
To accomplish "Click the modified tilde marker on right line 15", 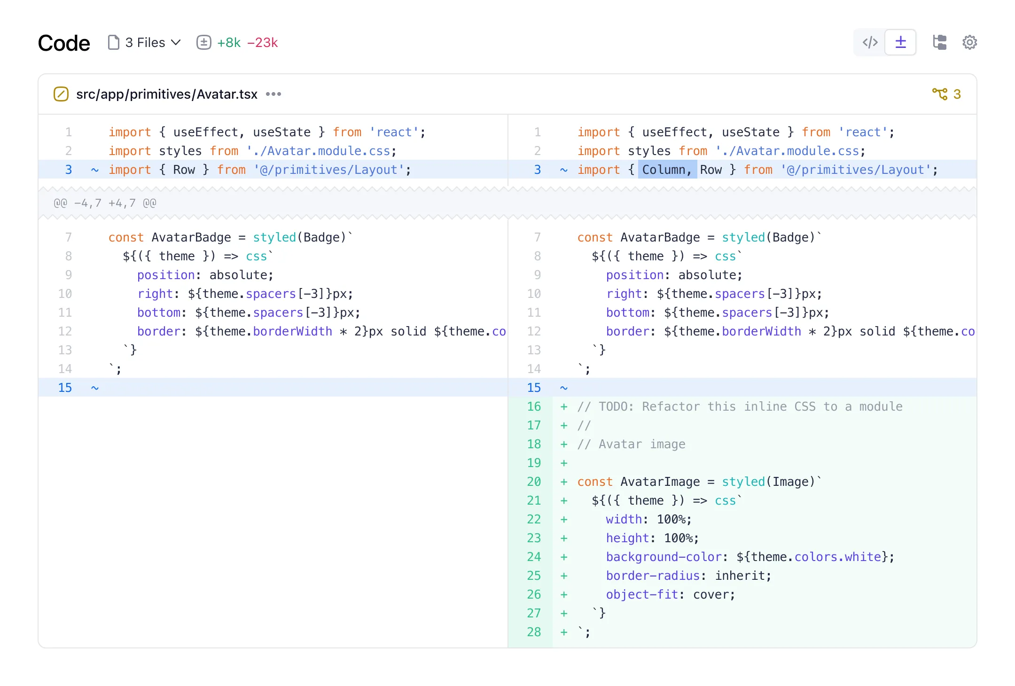I will pos(564,388).
